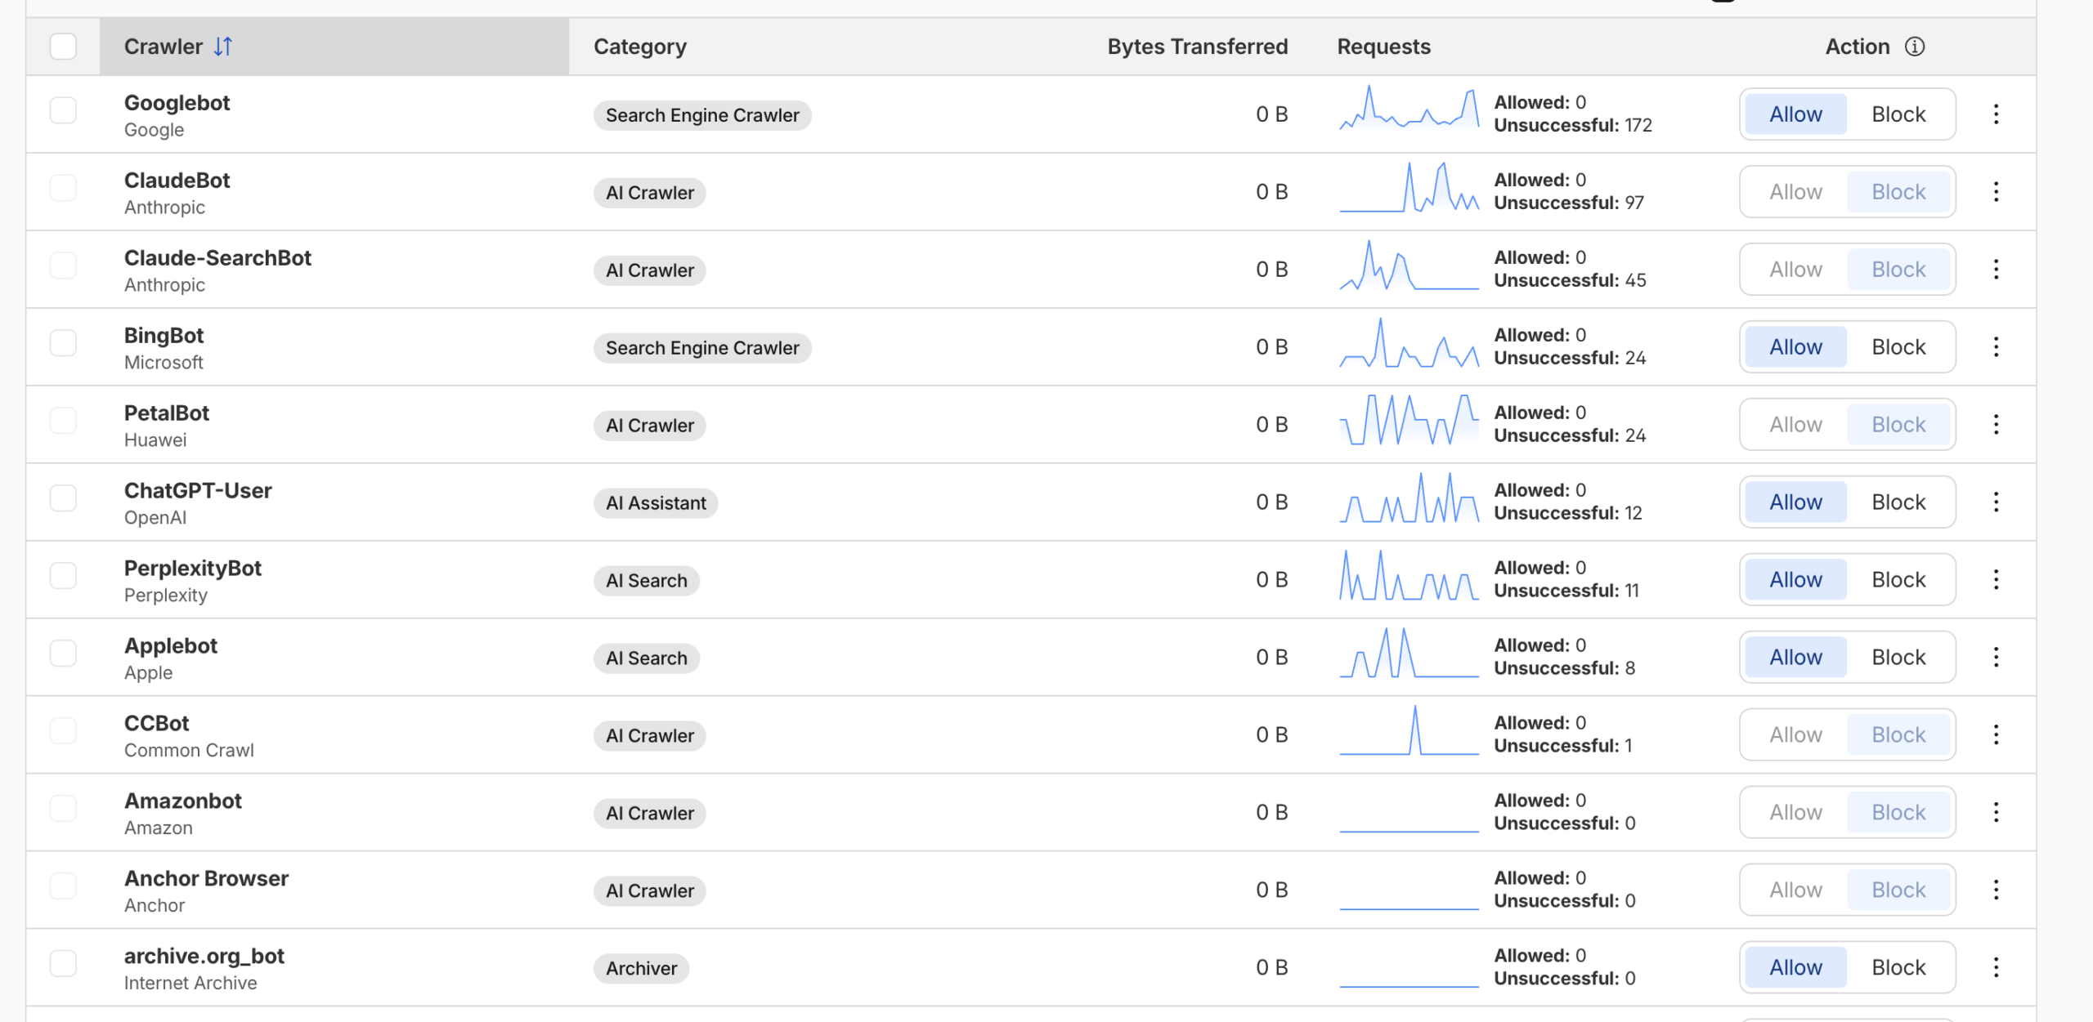Click the Category column header
The width and height of the screenshot is (2093, 1022).
point(639,47)
